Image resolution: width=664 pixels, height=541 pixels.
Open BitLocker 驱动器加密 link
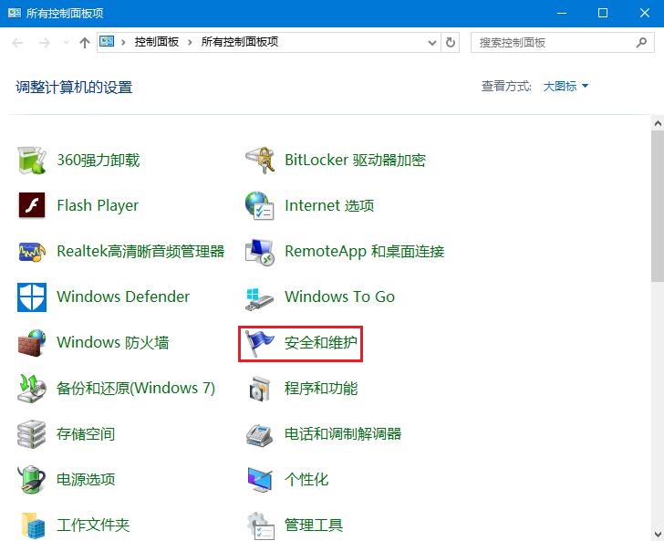(356, 161)
